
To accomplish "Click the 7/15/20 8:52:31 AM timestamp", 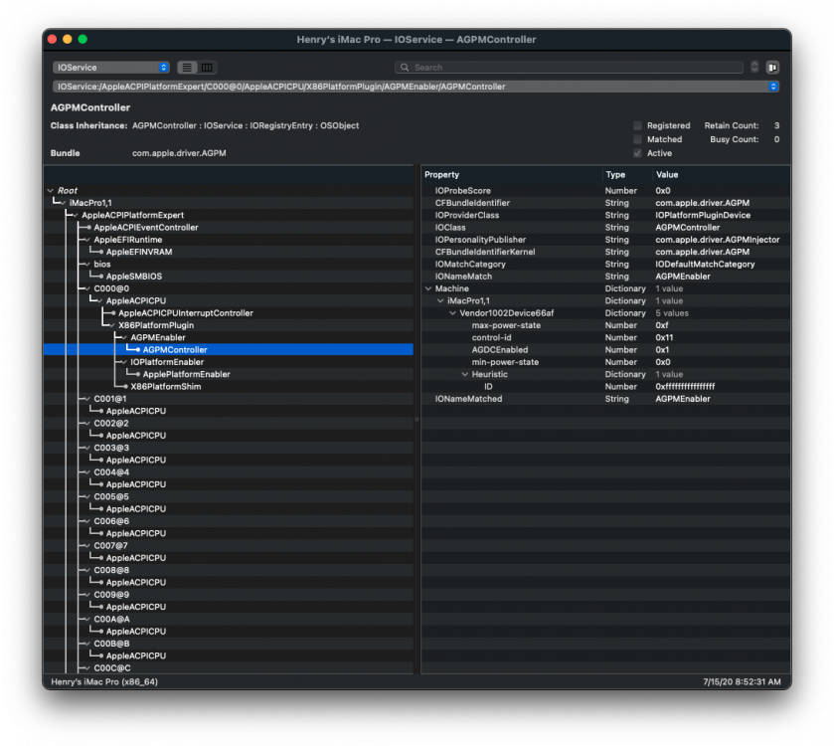I will point(742,681).
